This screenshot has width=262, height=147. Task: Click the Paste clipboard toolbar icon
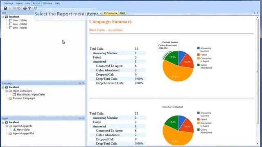click(x=19, y=8)
